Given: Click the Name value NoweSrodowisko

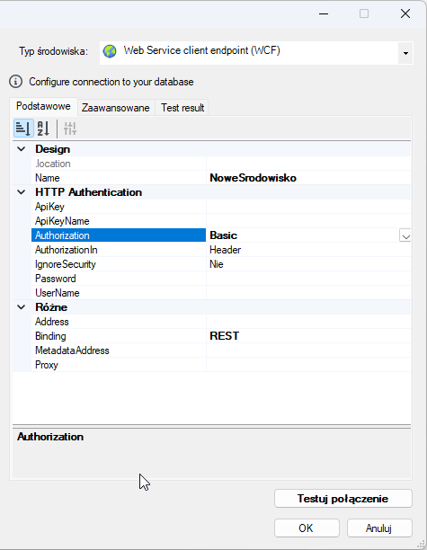Looking at the screenshot, I should pos(253,178).
